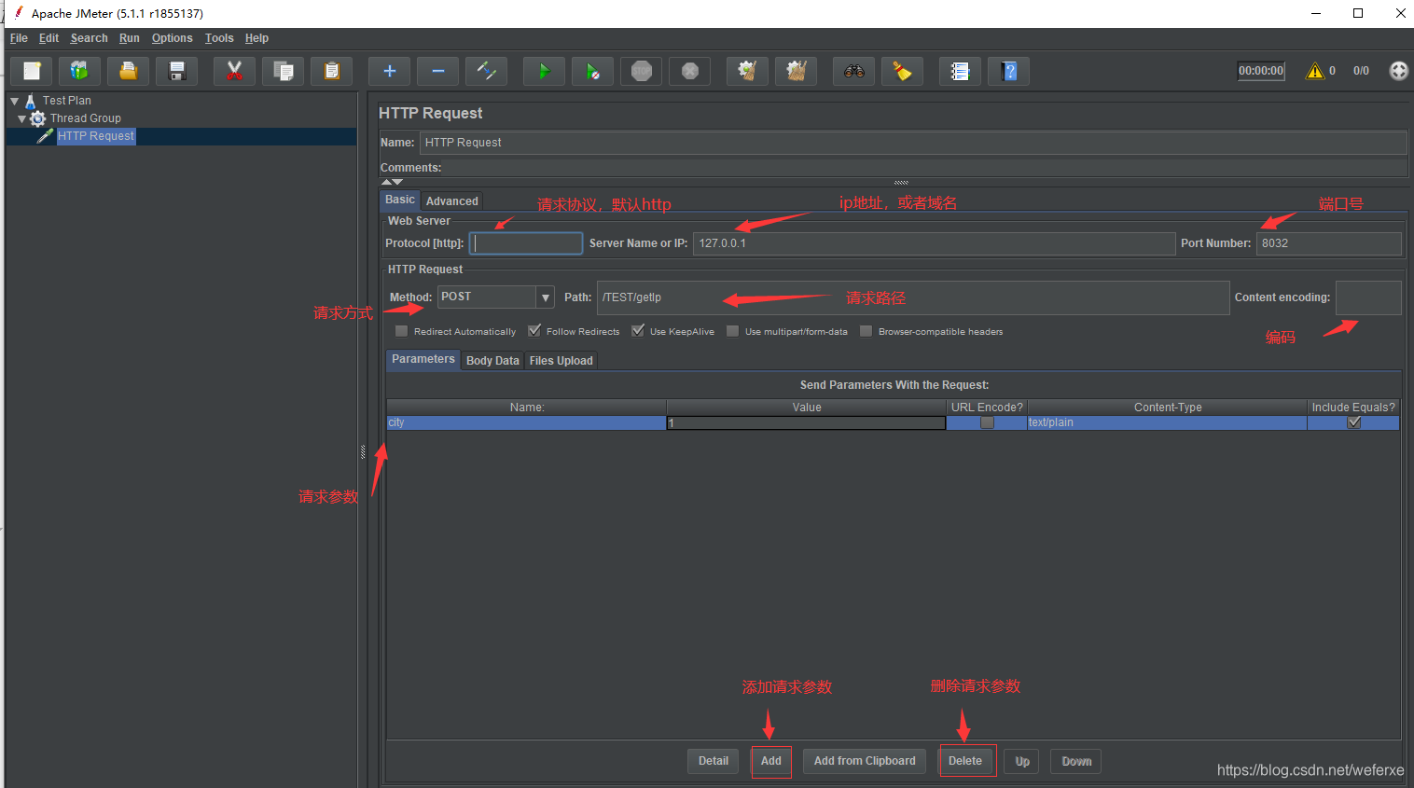Click the Toggle enable/disable toolbar icon
The height and width of the screenshot is (788, 1414).
pyautogui.click(x=486, y=71)
